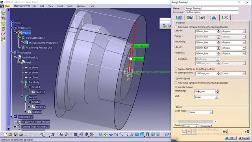Screen dimensions: 252x142
Task: Open the Formula f(x) icon
Action: click(x=61, y=134)
